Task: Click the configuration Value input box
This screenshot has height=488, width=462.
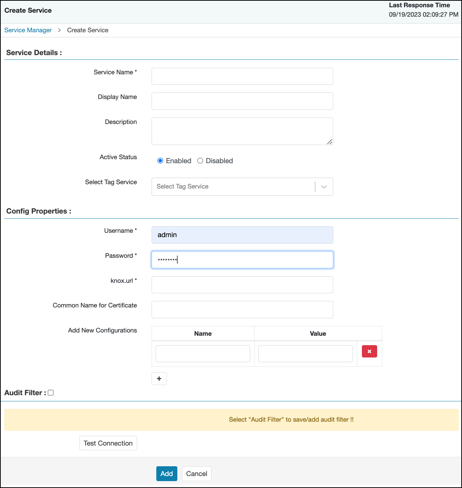Action: (x=305, y=353)
